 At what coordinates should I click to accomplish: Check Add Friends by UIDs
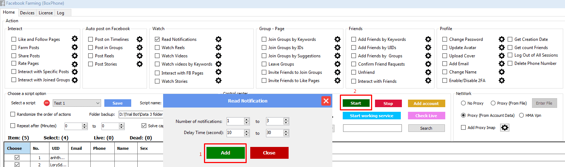(x=354, y=47)
